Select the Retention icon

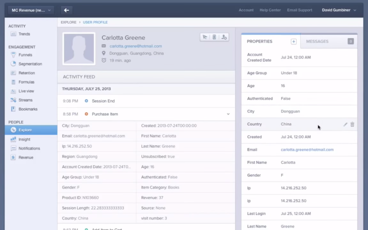click(x=13, y=73)
